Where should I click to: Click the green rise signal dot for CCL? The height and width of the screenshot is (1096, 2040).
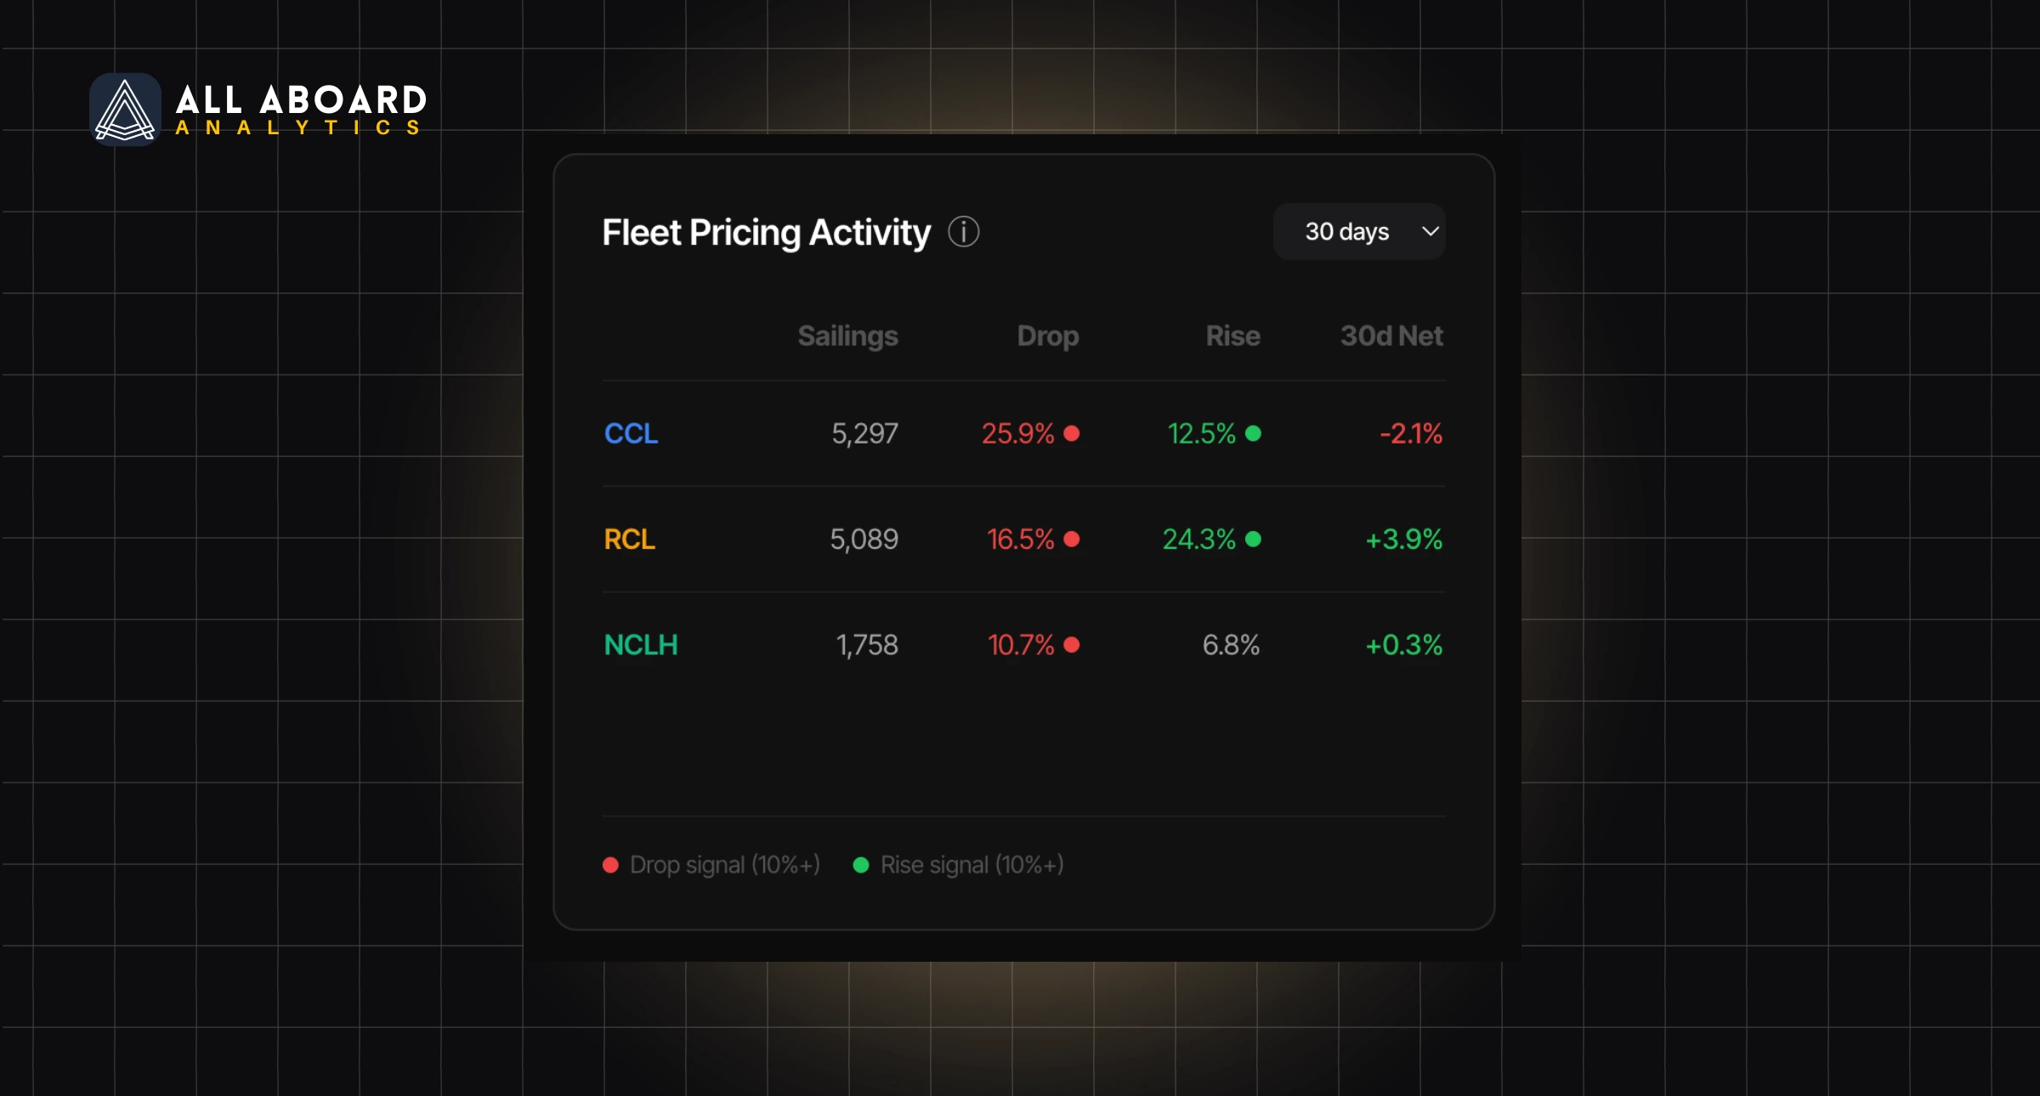(x=1253, y=433)
